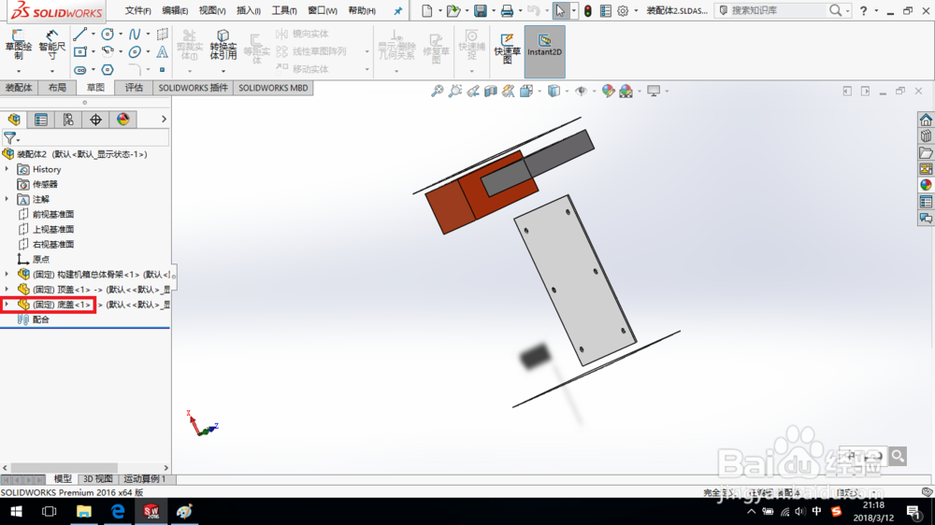Screen dimensions: 935x525
Task: Open the PropertyManager tab
Action: (x=41, y=120)
